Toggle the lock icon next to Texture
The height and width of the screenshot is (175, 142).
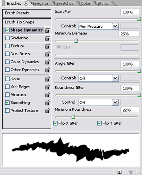(x=47, y=46)
